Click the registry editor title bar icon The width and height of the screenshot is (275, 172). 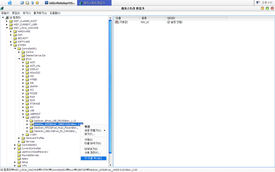[x=2, y=8]
